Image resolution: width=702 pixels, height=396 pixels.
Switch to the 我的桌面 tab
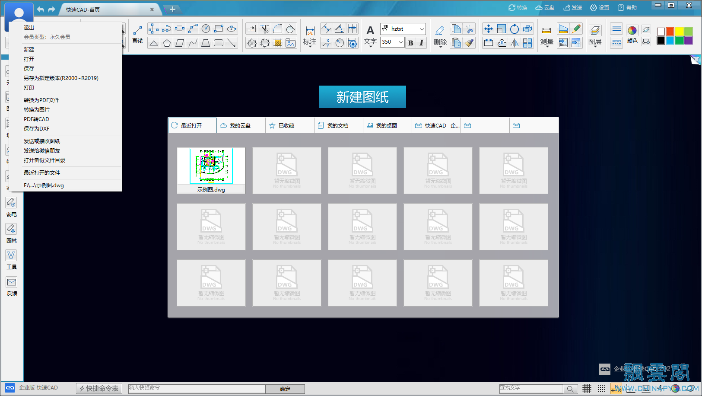click(387, 125)
